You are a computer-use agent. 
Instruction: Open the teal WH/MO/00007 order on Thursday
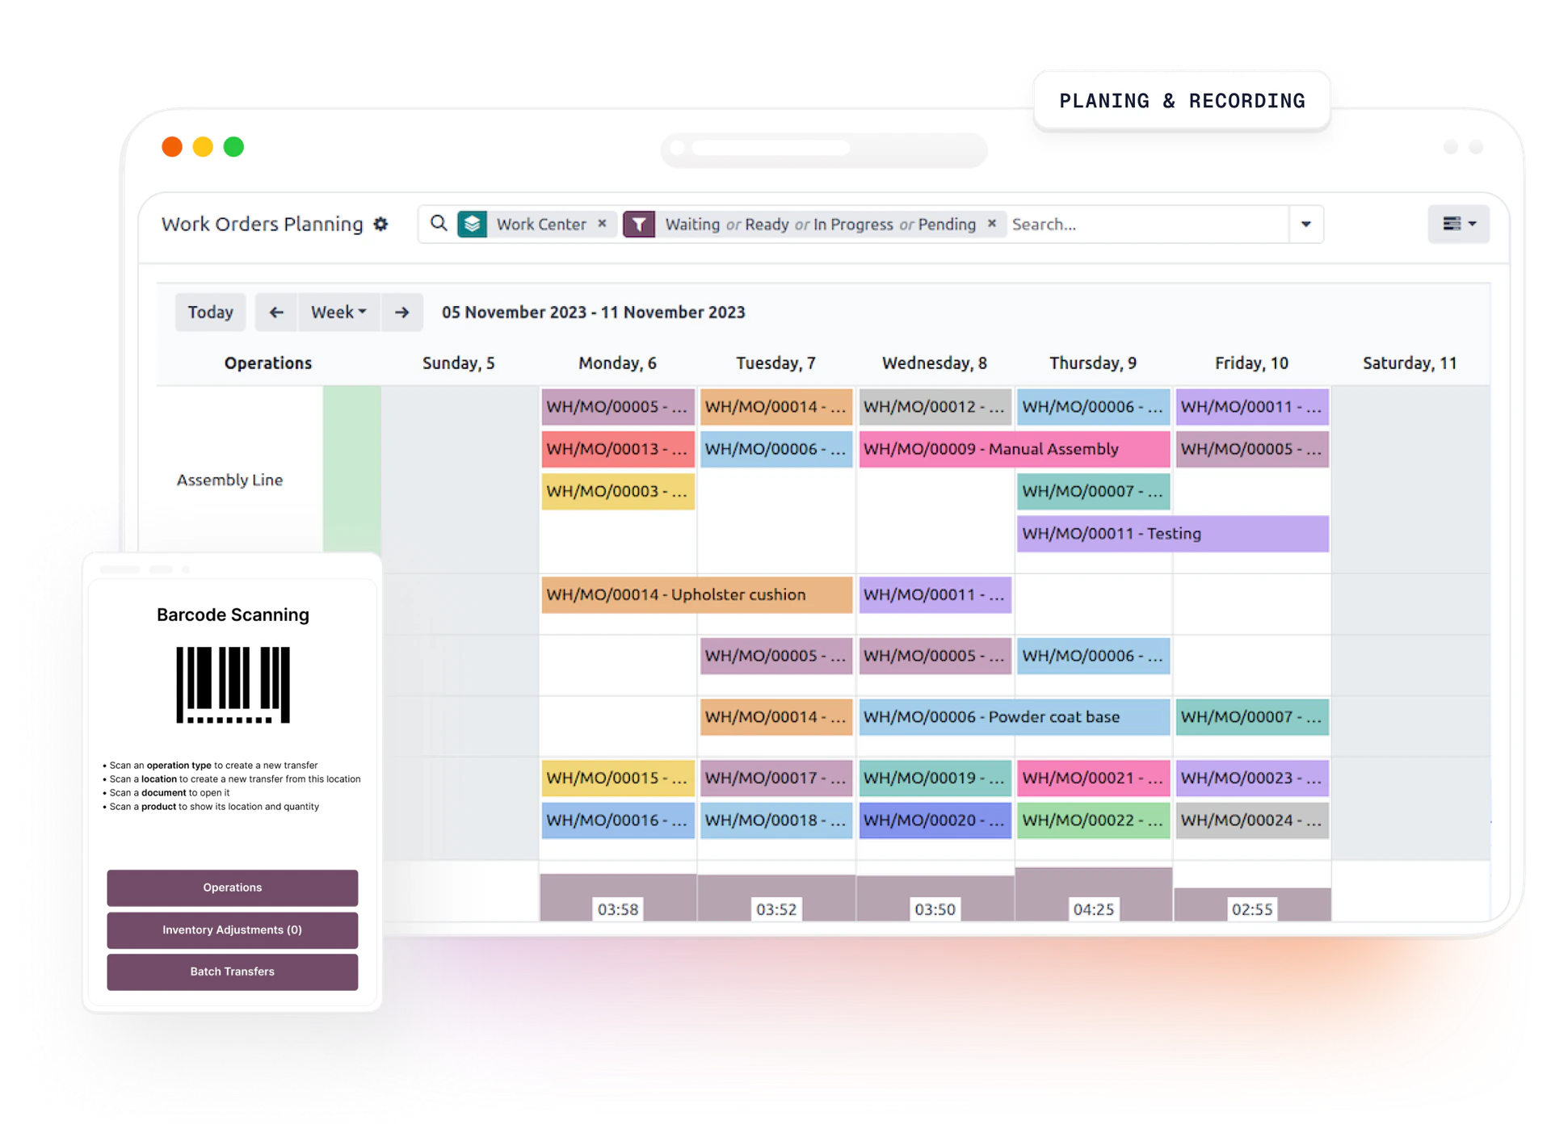coord(1093,491)
